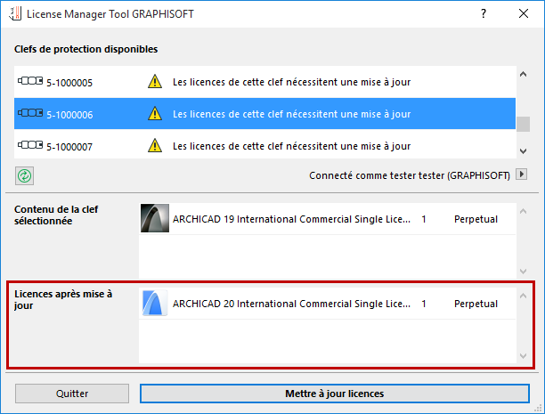Open help with the question mark button

click(x=484, y=13)
